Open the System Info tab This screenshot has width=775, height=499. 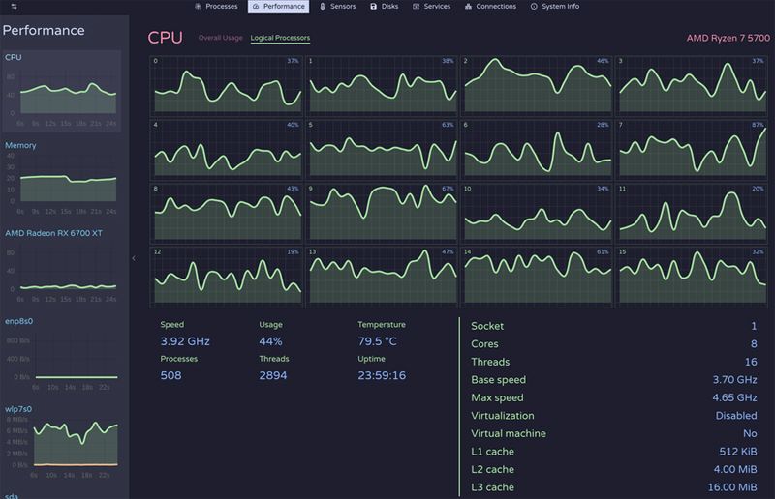pyautogui.click(x=555, y=7)
